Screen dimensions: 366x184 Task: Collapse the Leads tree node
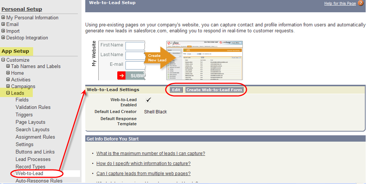click(8, 93)
